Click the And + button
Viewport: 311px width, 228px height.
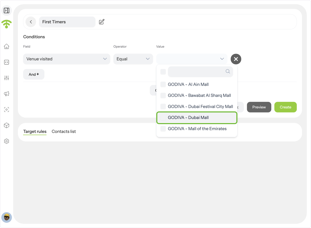tap(34, 74)
